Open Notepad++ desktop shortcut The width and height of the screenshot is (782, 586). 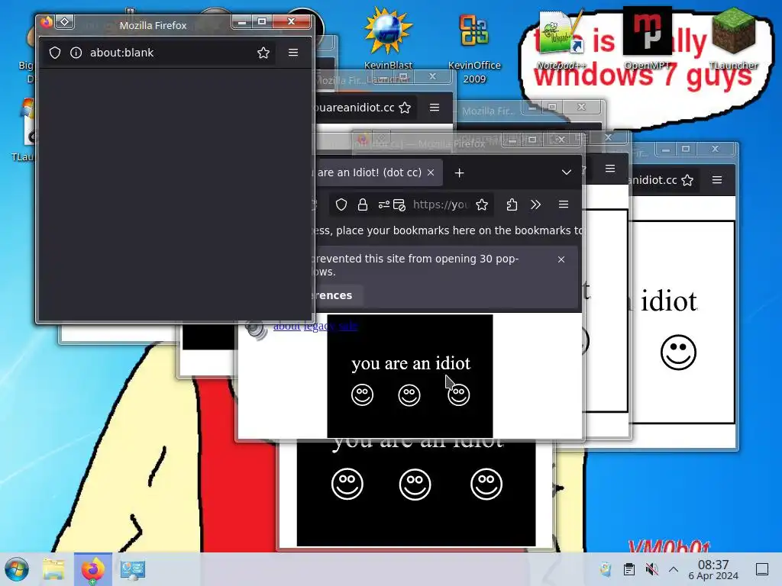(x=561, y=40)
